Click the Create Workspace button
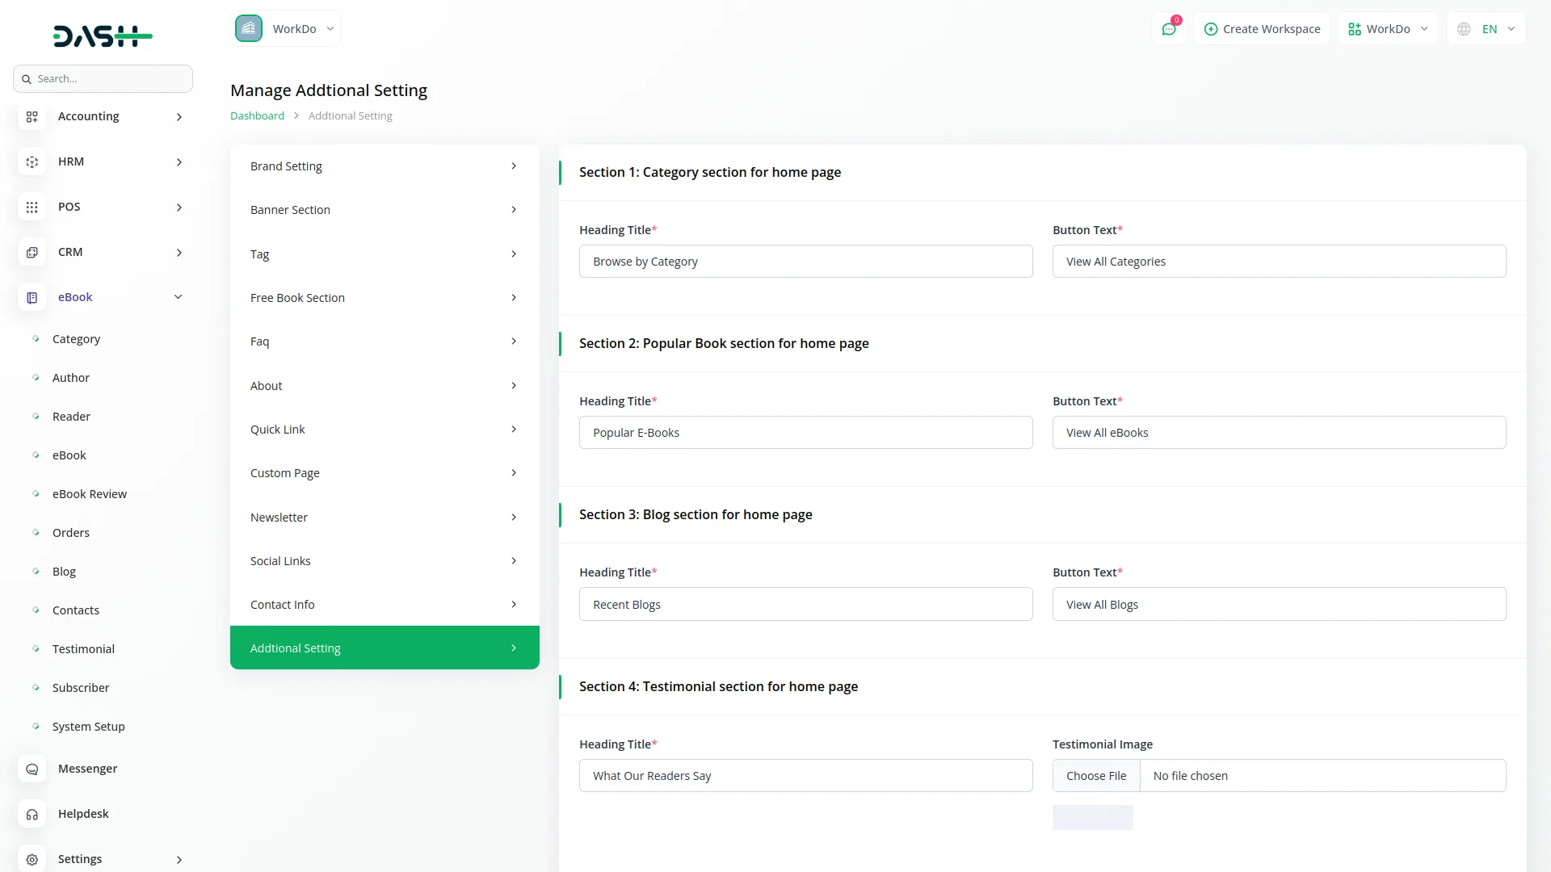This screenshot has height=872, width=1551. [x=1262, y=29]
